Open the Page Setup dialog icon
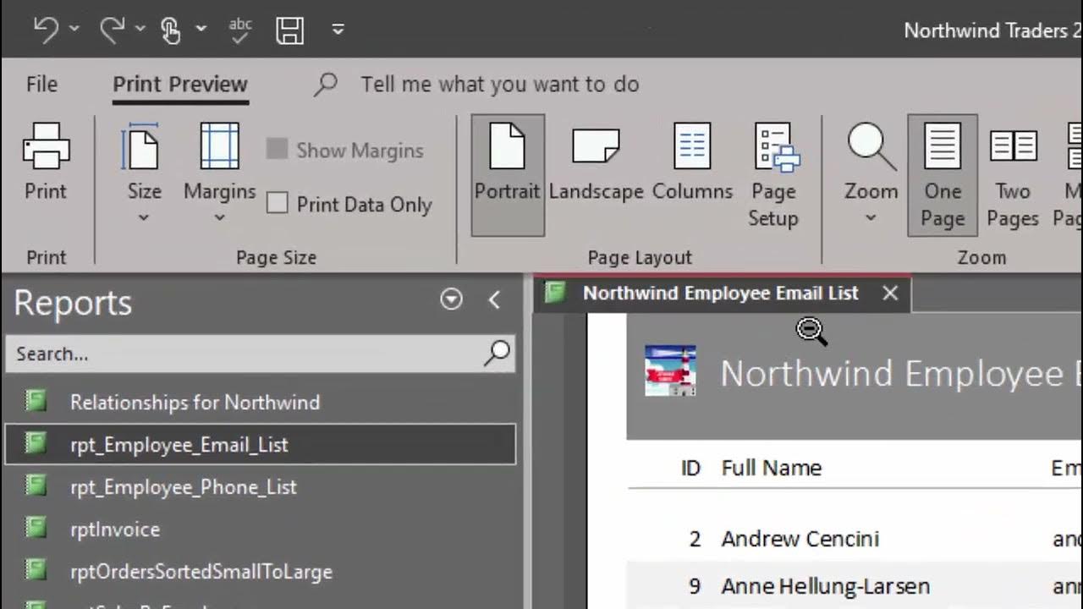1083x609 pixels. 773,175
